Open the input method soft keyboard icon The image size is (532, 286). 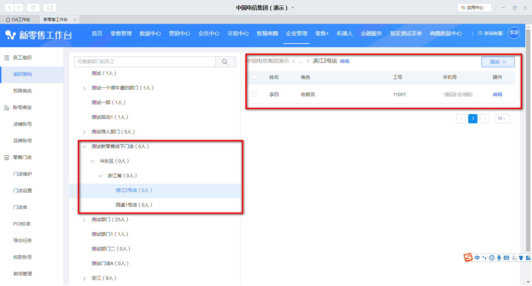pyautogui.click(x=506, y=258)
